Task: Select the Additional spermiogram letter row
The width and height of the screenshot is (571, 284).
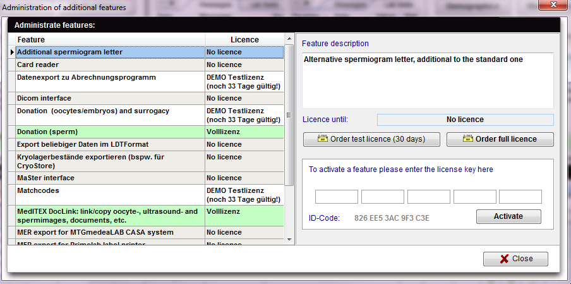Action: 149,52
